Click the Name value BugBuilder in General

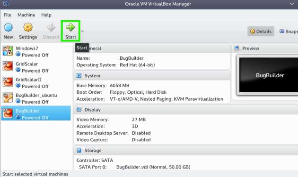(131, 58)
